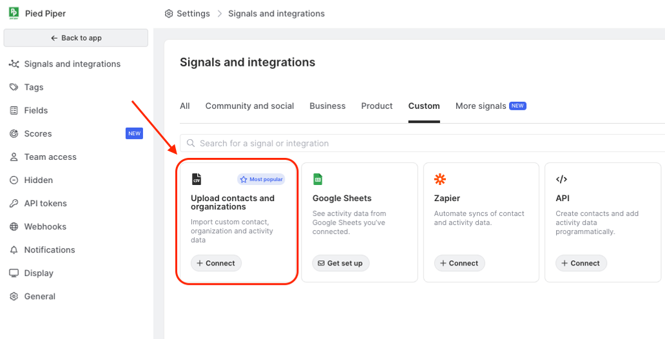Click the Pied Piper workspace name

(x=45, y=14)
